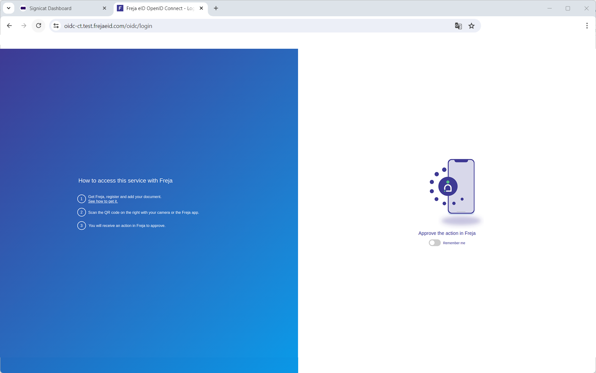Open the 'See how to get it.' link
The height and width of the screenshot is (373, 596).
click(103, 201)
